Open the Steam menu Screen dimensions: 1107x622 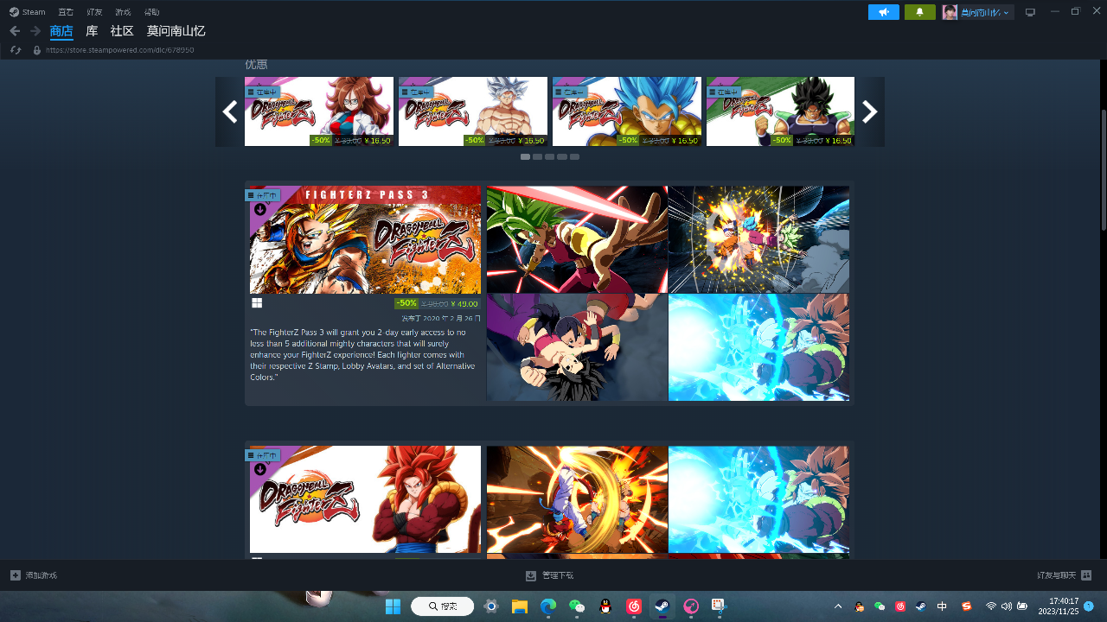click(x=28, y=12)
